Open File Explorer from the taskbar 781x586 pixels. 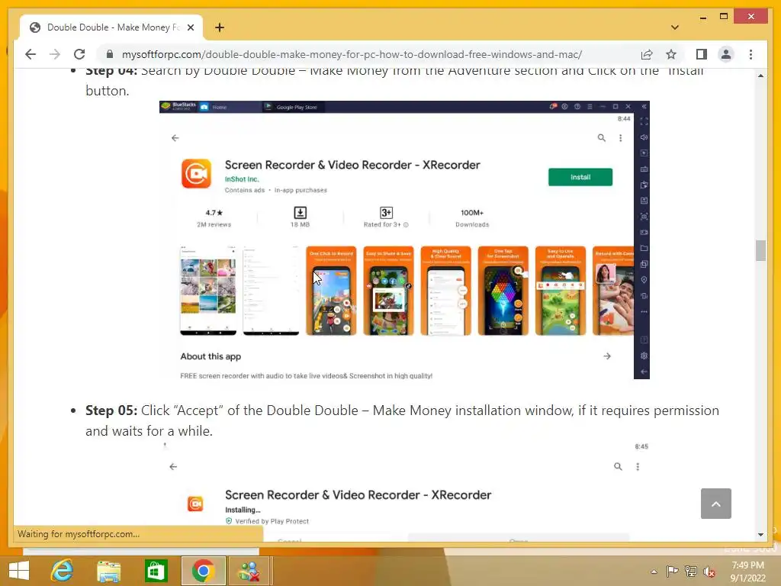coord(108,571)
